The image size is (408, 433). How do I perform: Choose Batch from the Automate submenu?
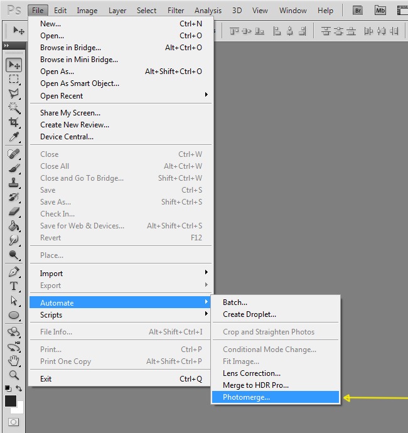[276, 302]
